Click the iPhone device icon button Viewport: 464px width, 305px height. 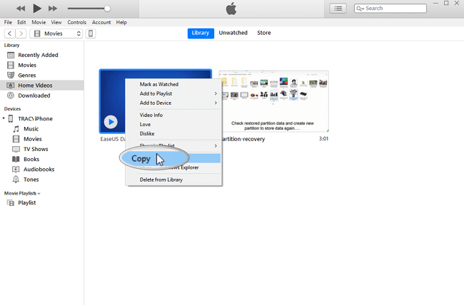(91, 33)
